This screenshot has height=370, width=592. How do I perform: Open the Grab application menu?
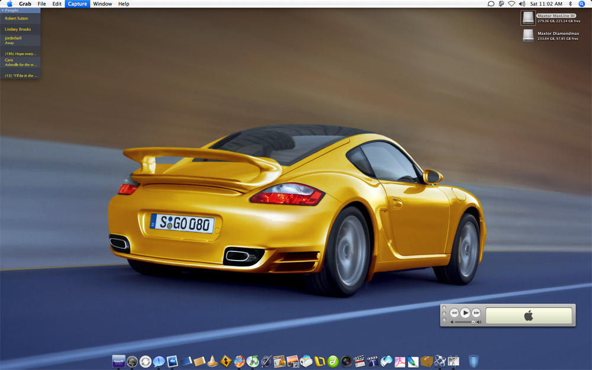tap(25, 4)
